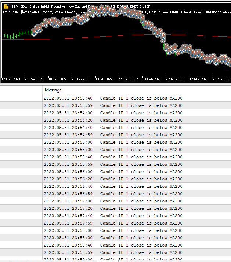
Task: Select the log row timestamped 23:53:59
Action: click(115, 105)
